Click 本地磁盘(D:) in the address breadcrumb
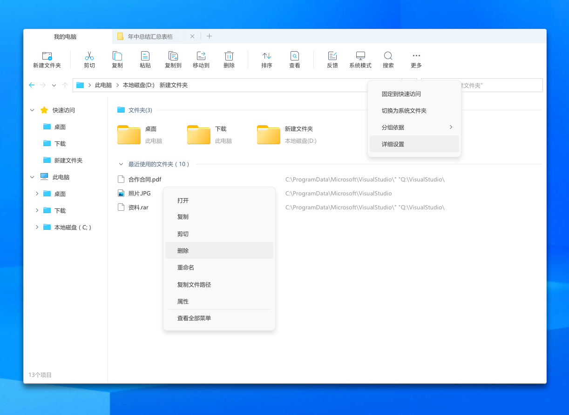This screenshot has height=415, width=569. [139, 85]
